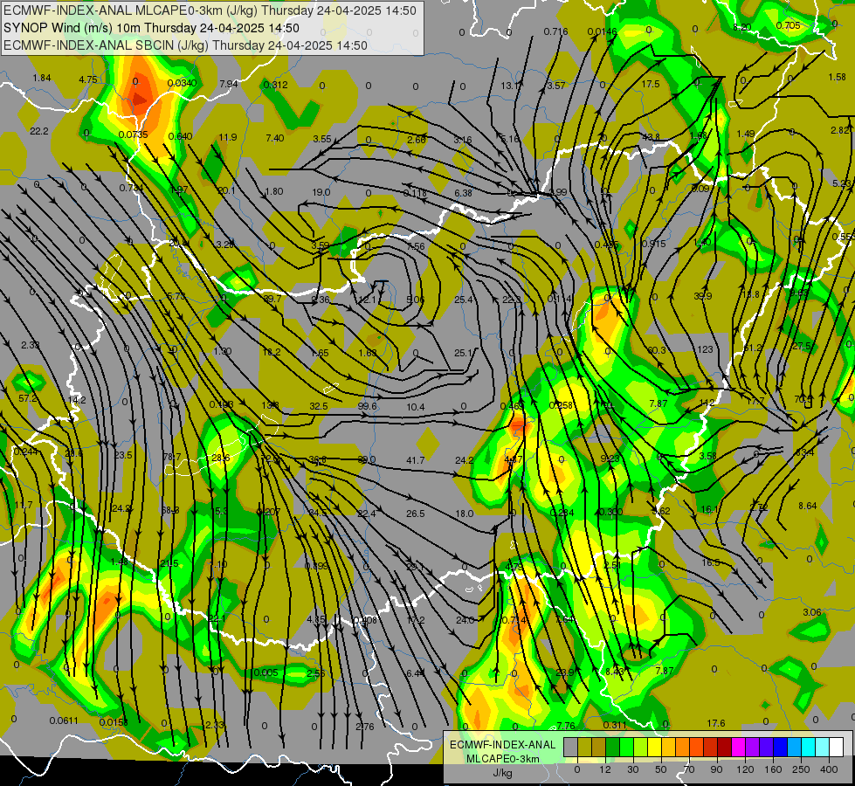This screenshot has height=786, width=855.
Task: Click the map value 112
Action: (x=707, y=403)
